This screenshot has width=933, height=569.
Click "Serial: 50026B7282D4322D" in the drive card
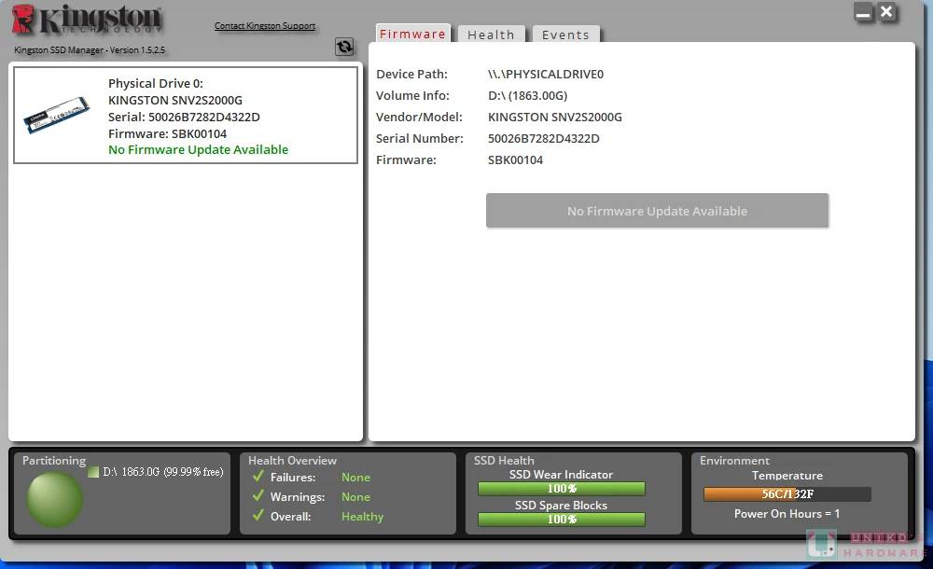pyautogui.click(x=184, y=117)
